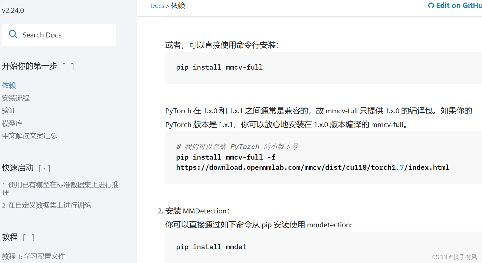Collapse the 开始你的第一步 section
This screenshot has height=263, width=482.
[68, 66]
